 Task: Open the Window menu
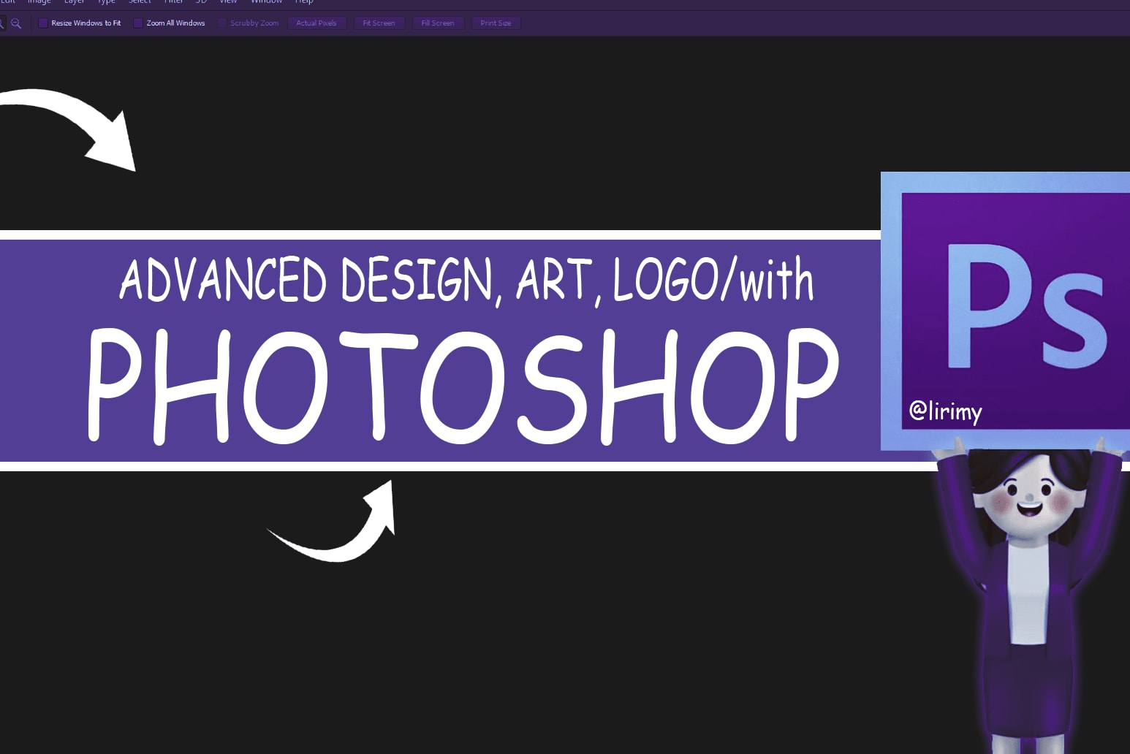point(266,2)
